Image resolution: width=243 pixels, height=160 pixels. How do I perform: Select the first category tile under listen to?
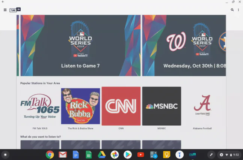point(40,145)
